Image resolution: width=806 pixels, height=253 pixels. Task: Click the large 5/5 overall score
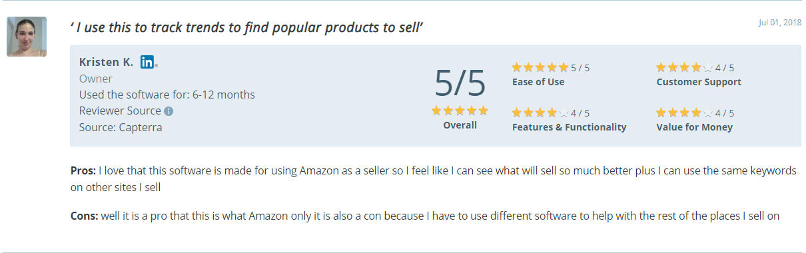(460, 83)
